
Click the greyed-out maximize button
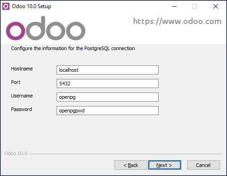tap(195, 6)
